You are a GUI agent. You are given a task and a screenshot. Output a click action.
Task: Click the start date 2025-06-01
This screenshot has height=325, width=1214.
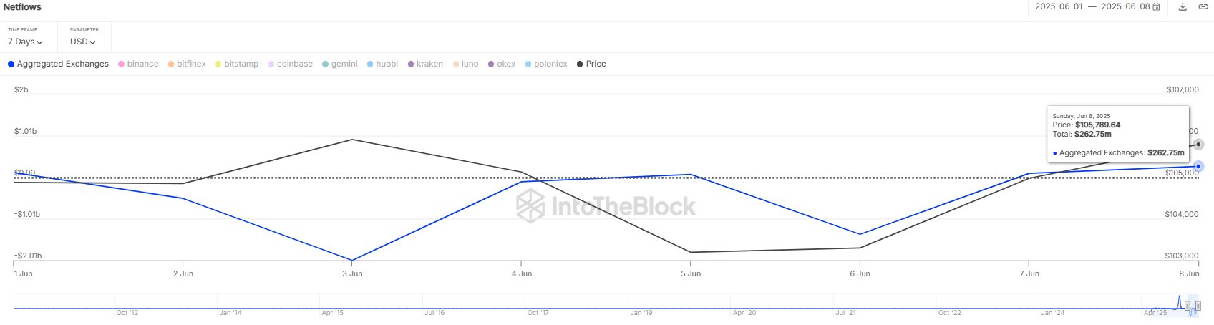point(1059,6)
